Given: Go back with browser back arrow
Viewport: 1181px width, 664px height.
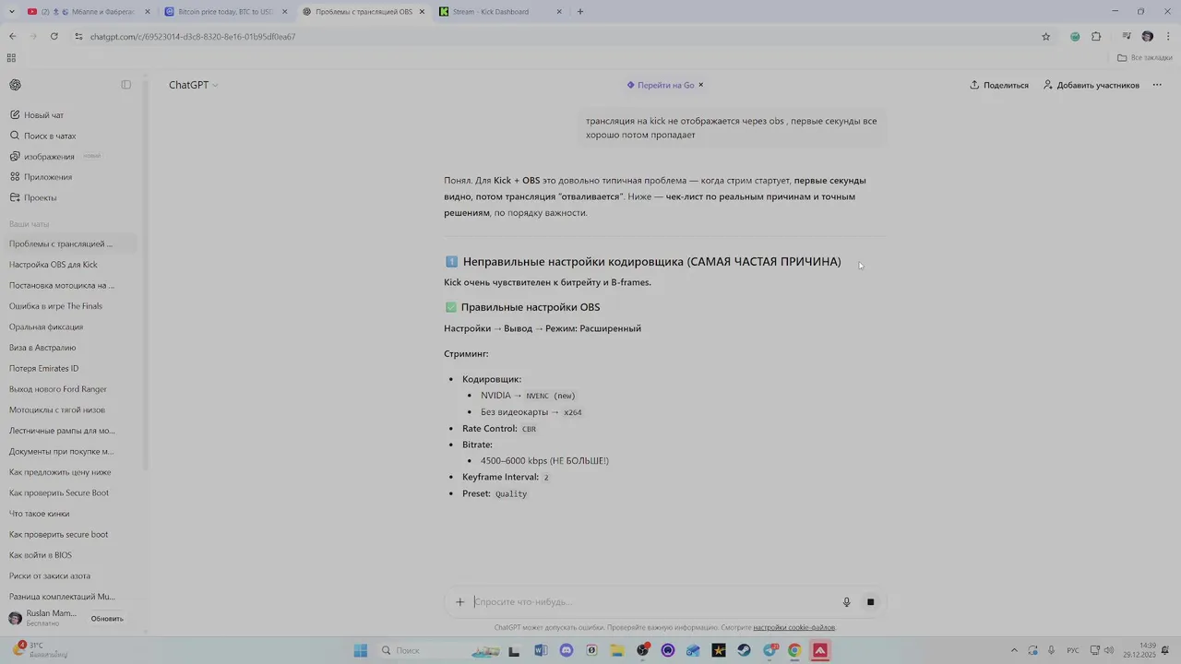Looking at the screenshot, I should click(x=12, y=37).
